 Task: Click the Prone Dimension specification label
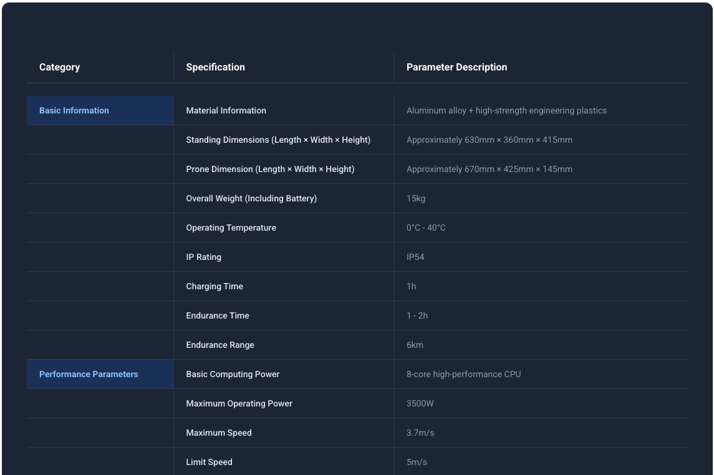point(270,169)
